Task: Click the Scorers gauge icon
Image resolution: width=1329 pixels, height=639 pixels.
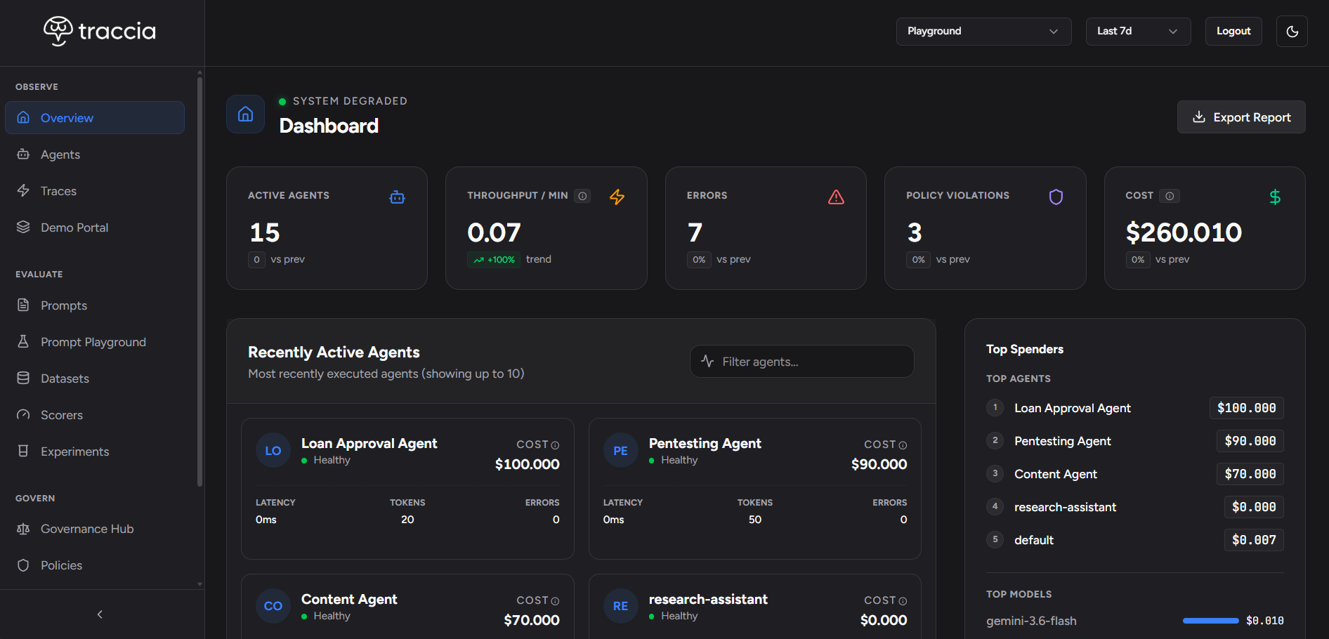Action: coord(23,415)
